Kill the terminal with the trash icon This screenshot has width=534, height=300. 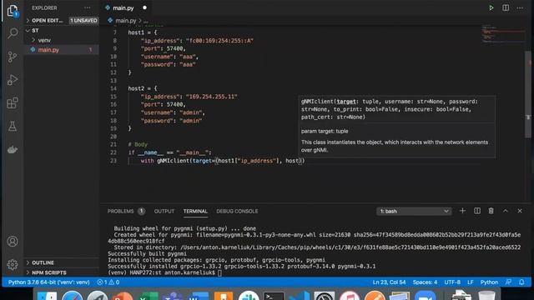pos(491,211)
